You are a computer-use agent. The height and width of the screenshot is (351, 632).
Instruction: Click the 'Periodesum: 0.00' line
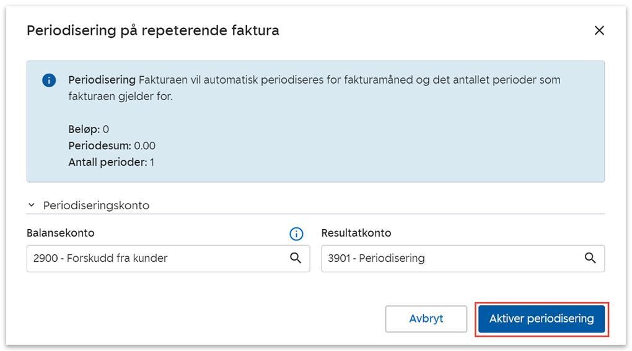tap(112, 146)
